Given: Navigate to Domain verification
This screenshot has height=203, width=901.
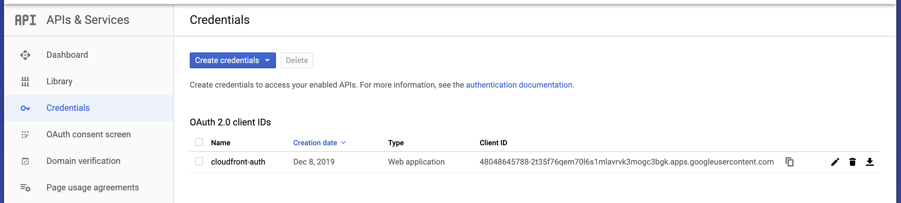Looking at the screenshot, I should 89,161.
